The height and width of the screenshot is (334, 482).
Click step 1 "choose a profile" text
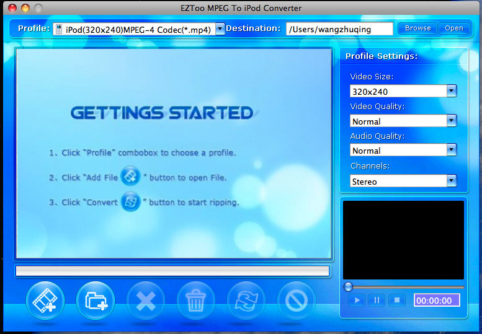[x=203, y=153]
